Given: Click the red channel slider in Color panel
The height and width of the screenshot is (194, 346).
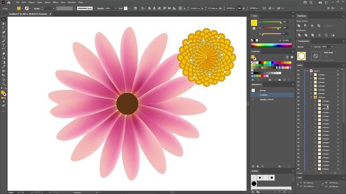Looking at the screenshot, I should [x=271, y=22].
